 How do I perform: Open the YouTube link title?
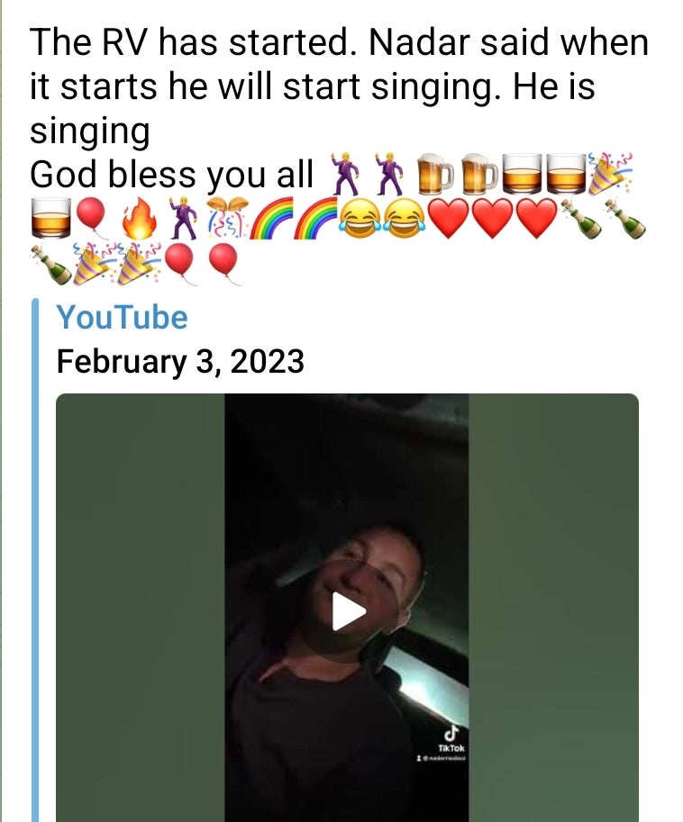(x=122, y=317)
